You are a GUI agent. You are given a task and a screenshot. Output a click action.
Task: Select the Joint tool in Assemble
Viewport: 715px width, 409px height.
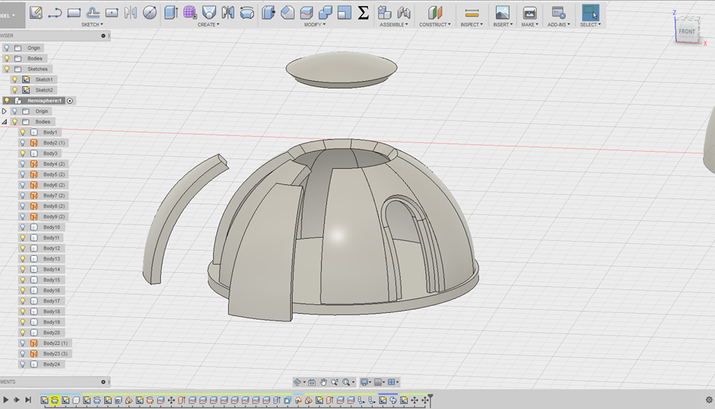[404, 13]
